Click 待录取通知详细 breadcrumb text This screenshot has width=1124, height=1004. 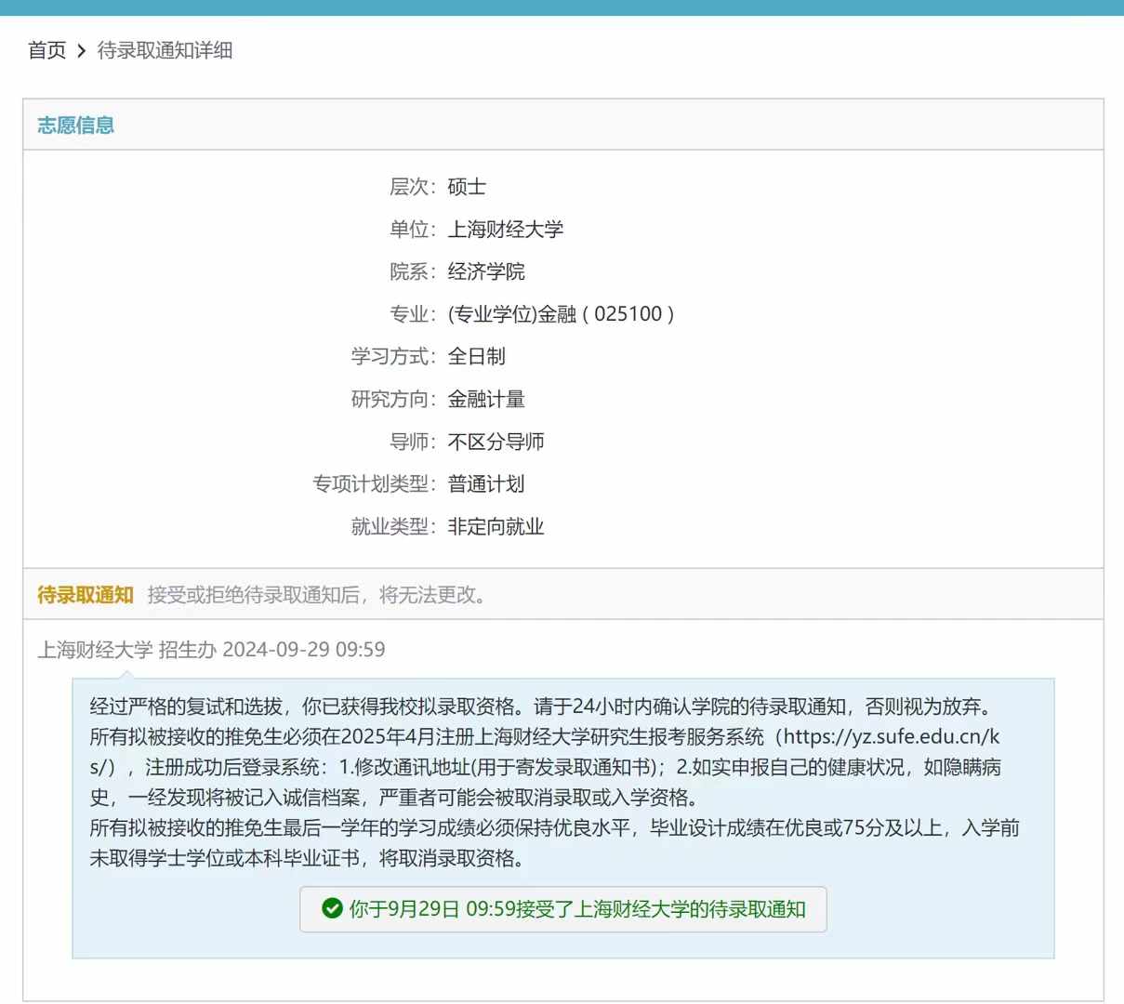click(x=165, y=50)
